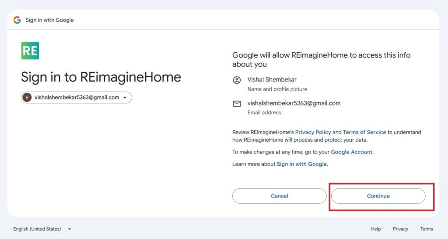The width and height of the screenshot is (448, 239).
Task: Open the vishalshembekar5363@gmail.com account selector
Action: 76,97
